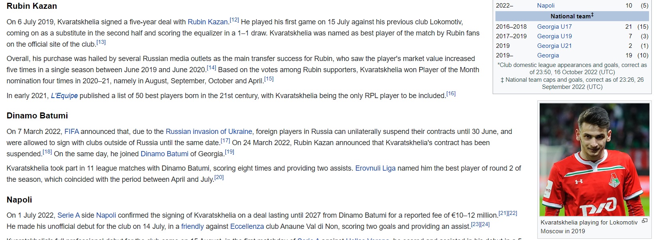This screenshot has width=657, height=240.
Task: Open the Georgia U19 team link
Action: (x=554, y=36)
